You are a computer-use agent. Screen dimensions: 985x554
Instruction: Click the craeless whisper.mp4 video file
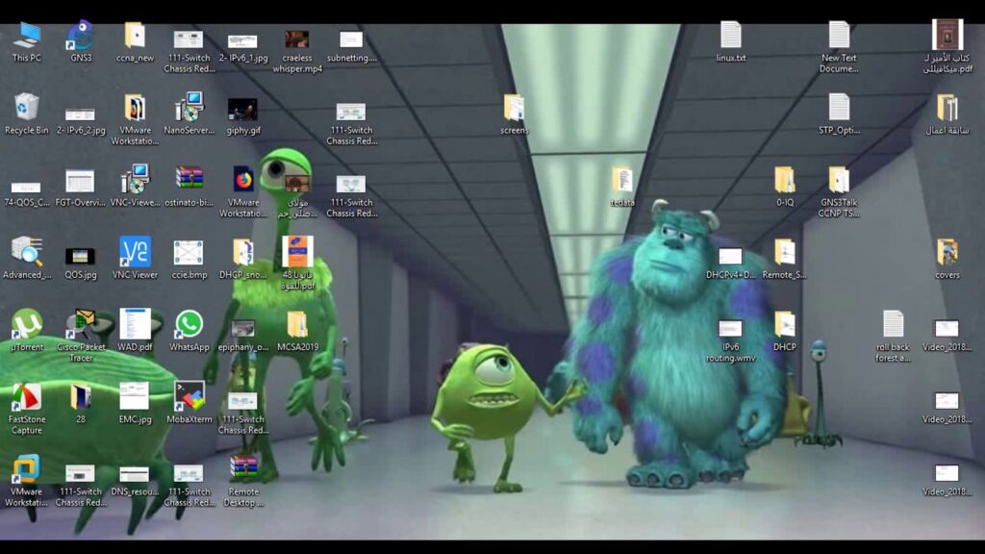297,40
